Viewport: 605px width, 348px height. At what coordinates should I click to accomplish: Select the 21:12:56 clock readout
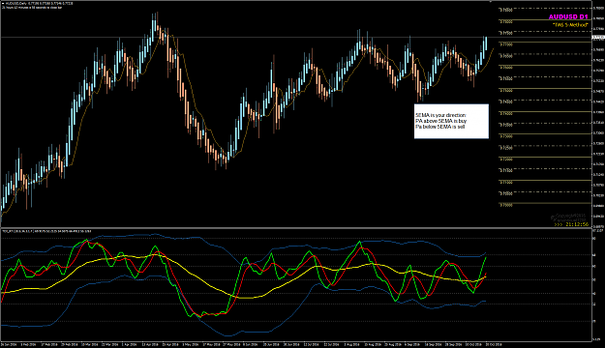pyautogui.click(x=577, y=224)
